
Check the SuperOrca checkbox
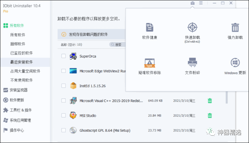pos(63,56)
